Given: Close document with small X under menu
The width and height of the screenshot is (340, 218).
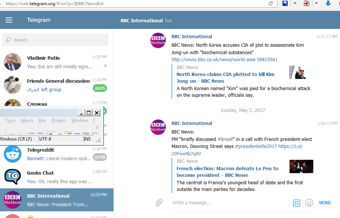Looking at the screenshot, I should 97,127.
